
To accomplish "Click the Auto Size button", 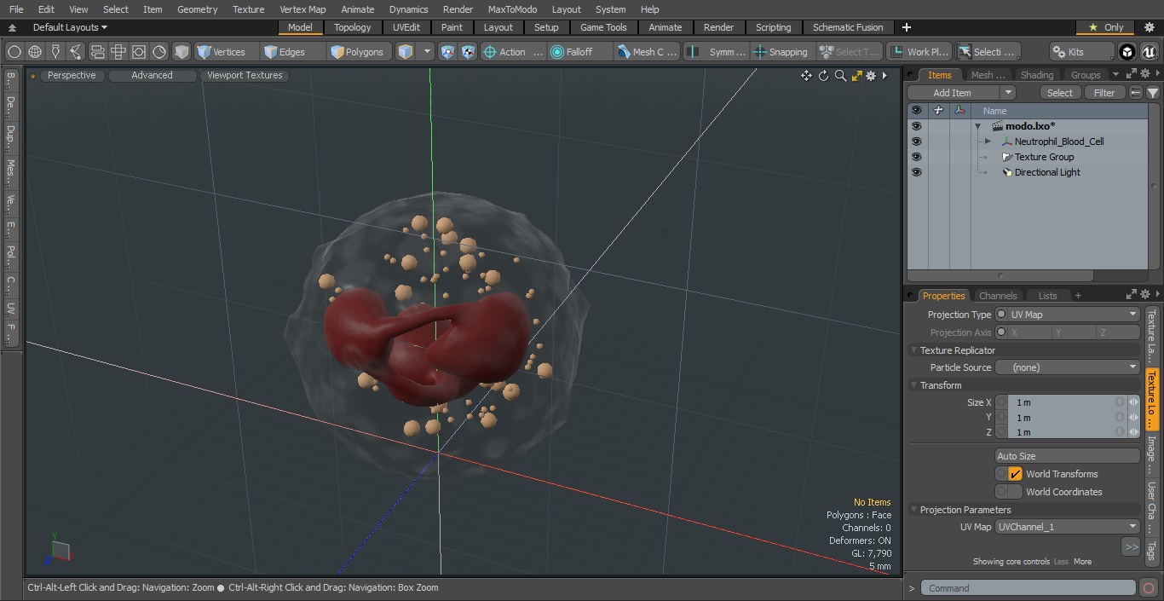I will tap(1068, 456).
